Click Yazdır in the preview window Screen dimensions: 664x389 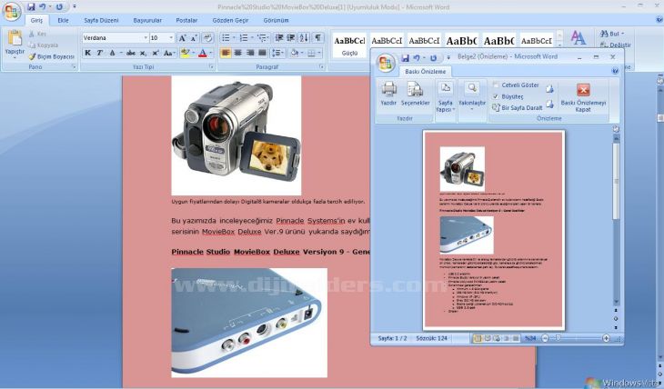point(388,94)
